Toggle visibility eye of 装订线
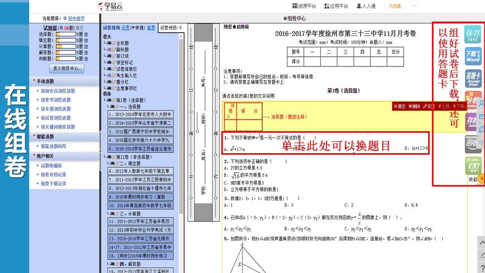This screenshot has height=273, width=485. pos(109,56)
